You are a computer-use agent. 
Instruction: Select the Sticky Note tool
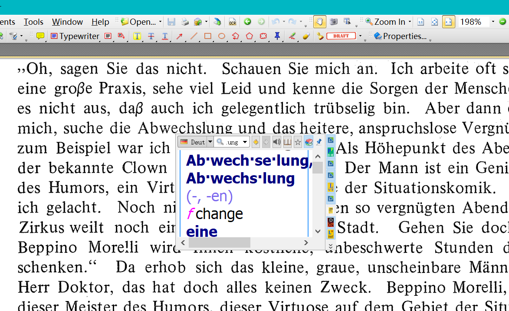(40, 36)
